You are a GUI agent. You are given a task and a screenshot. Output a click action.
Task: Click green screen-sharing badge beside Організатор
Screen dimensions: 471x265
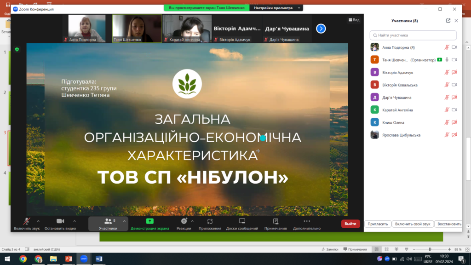[x=439, y=59]
